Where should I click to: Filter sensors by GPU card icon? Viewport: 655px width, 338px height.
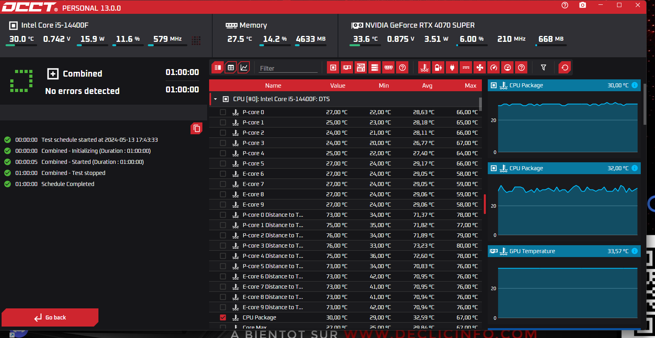347,68
